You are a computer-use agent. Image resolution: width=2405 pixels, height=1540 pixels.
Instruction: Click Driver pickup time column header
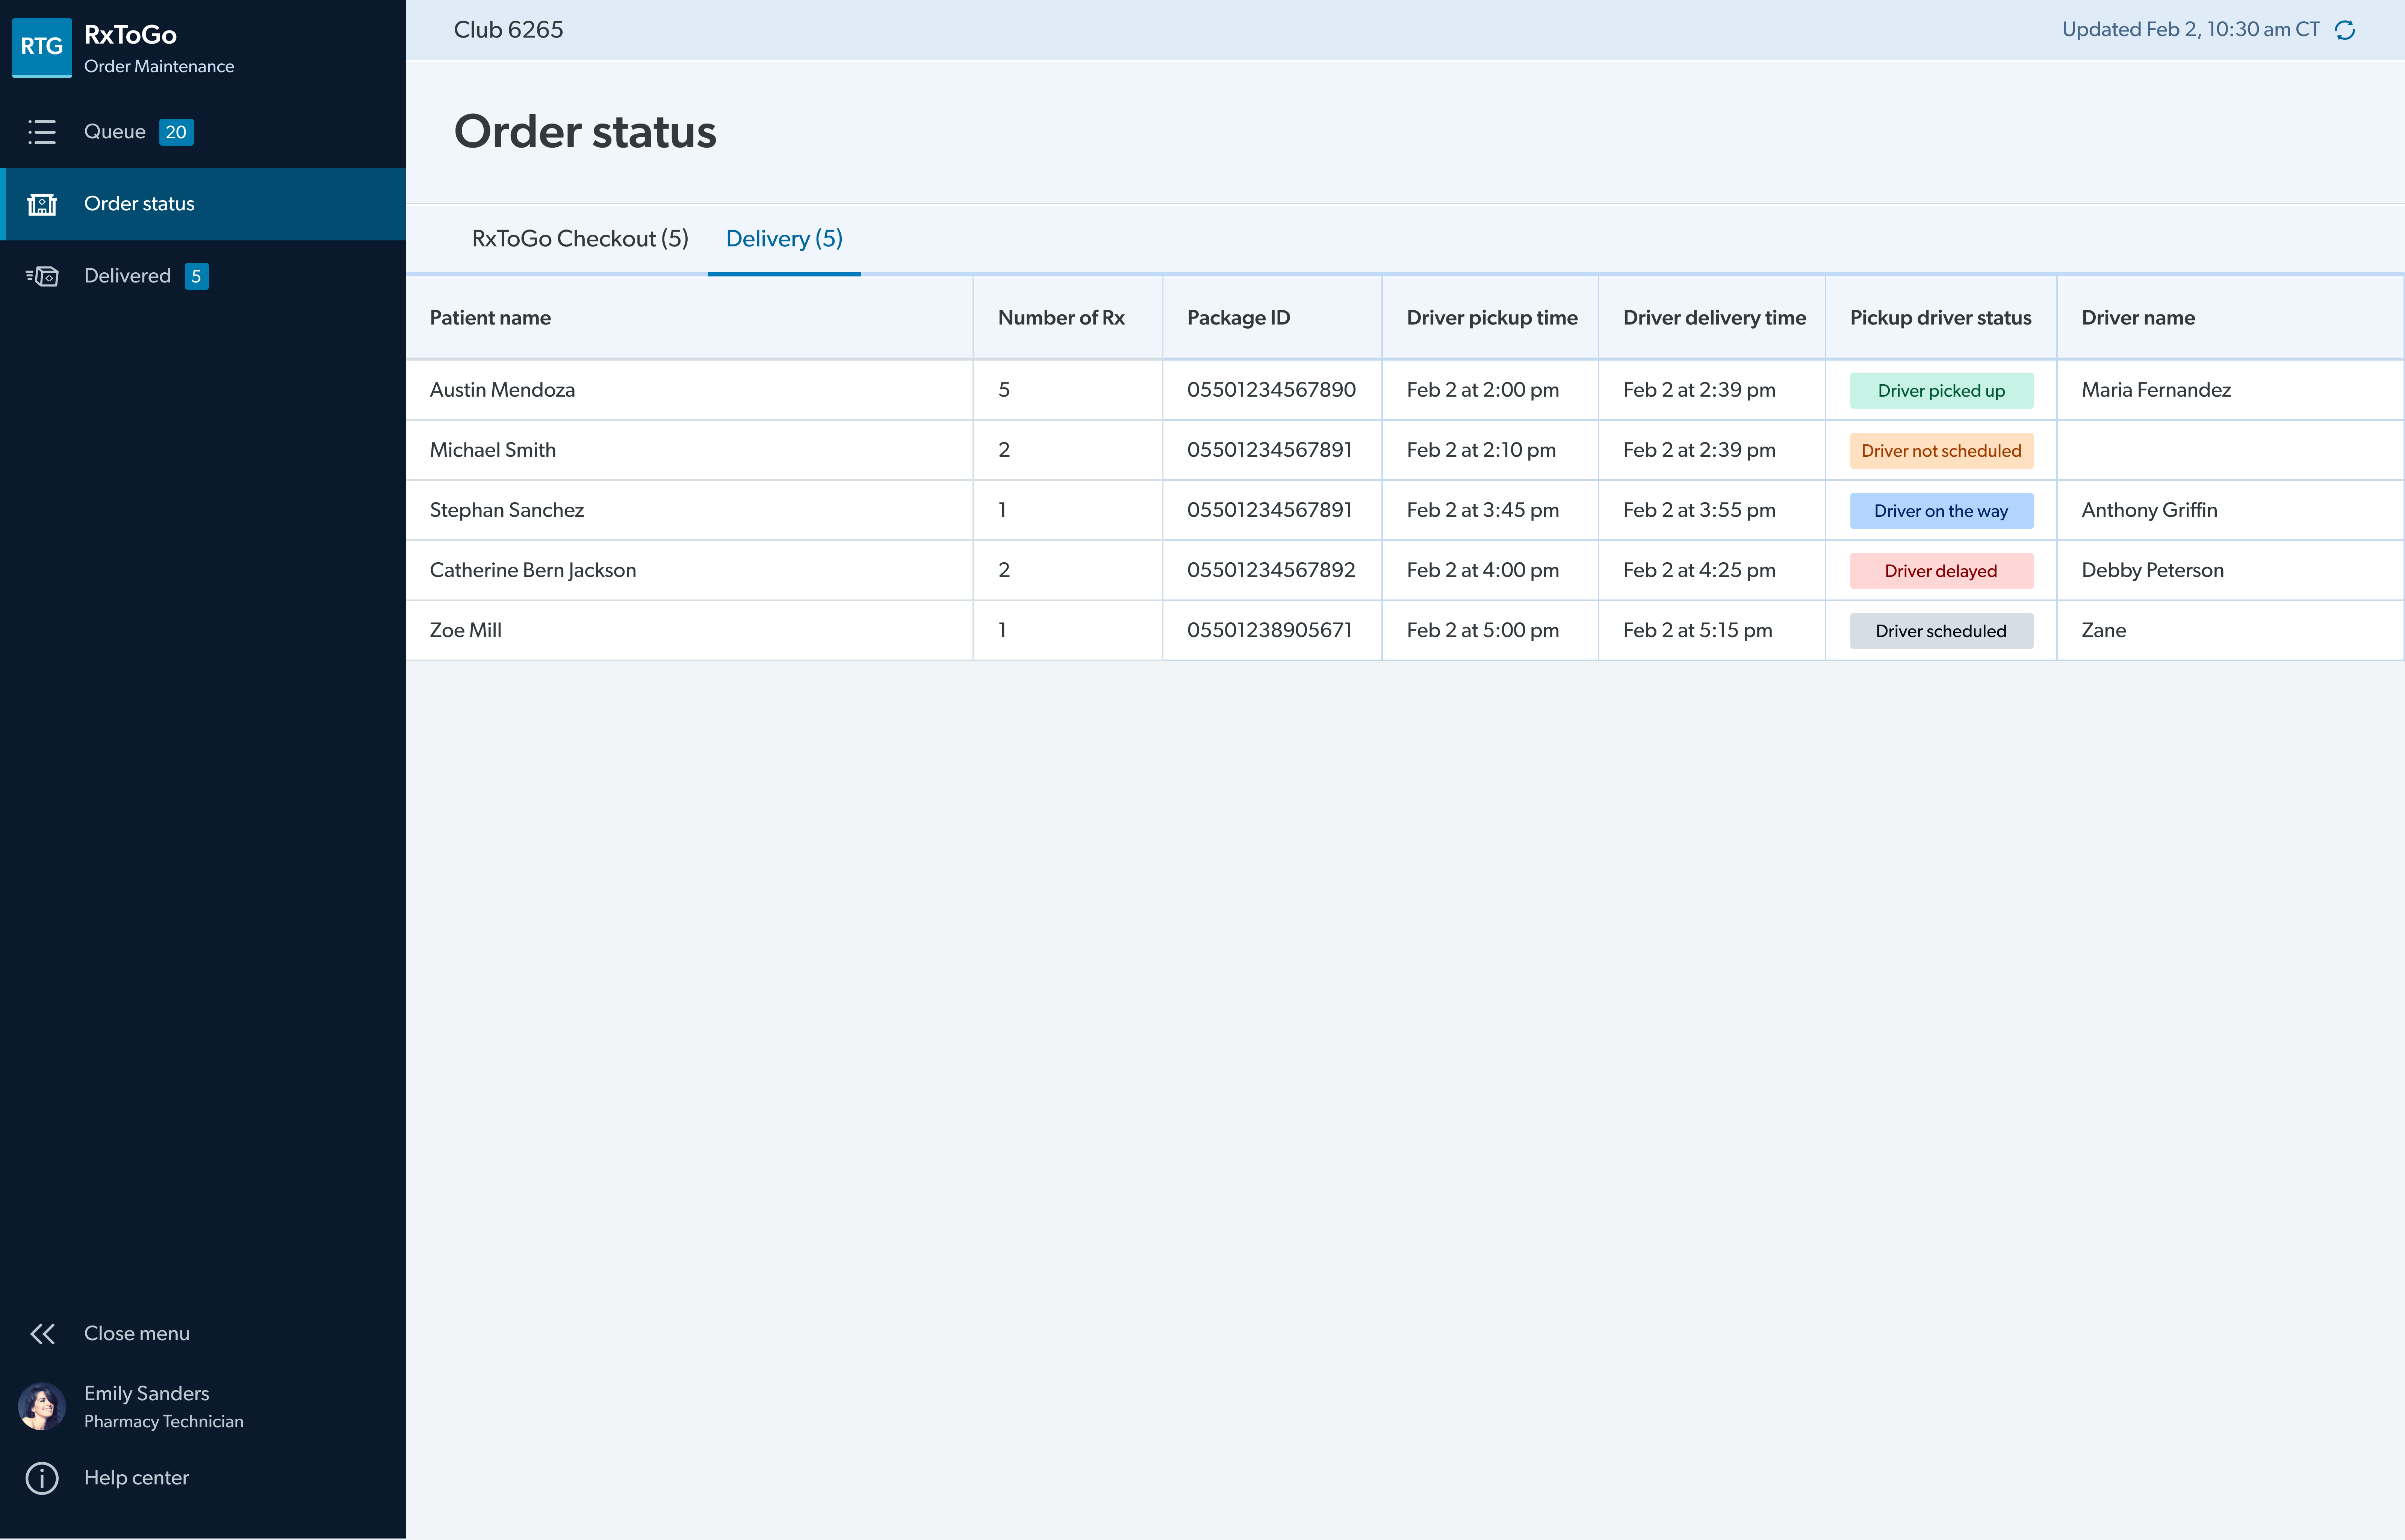(x=1491, y=318)
